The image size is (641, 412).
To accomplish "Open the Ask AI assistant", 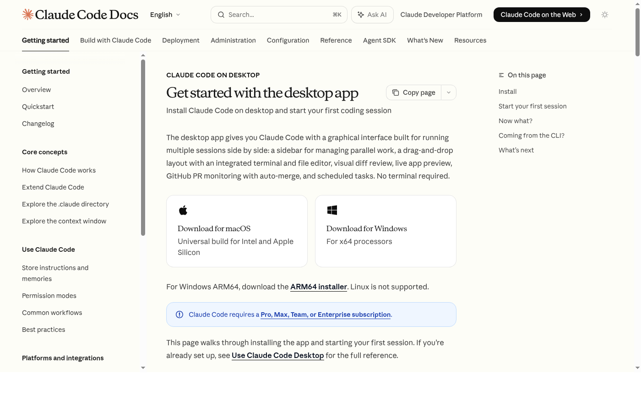I will [372, 15].
